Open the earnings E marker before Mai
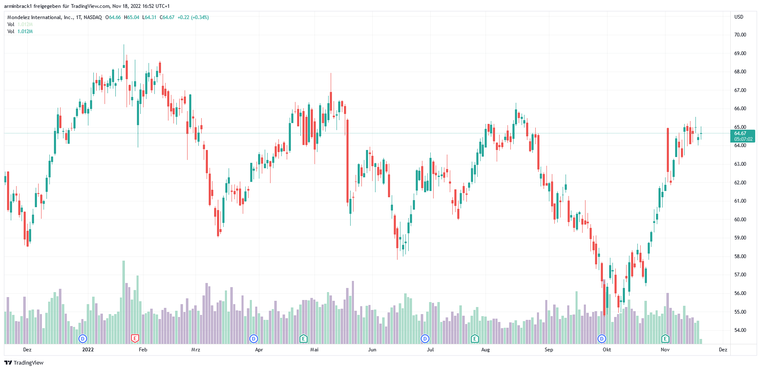The width and height of the screenshot is (761, 370). click(x=304, y=339)
